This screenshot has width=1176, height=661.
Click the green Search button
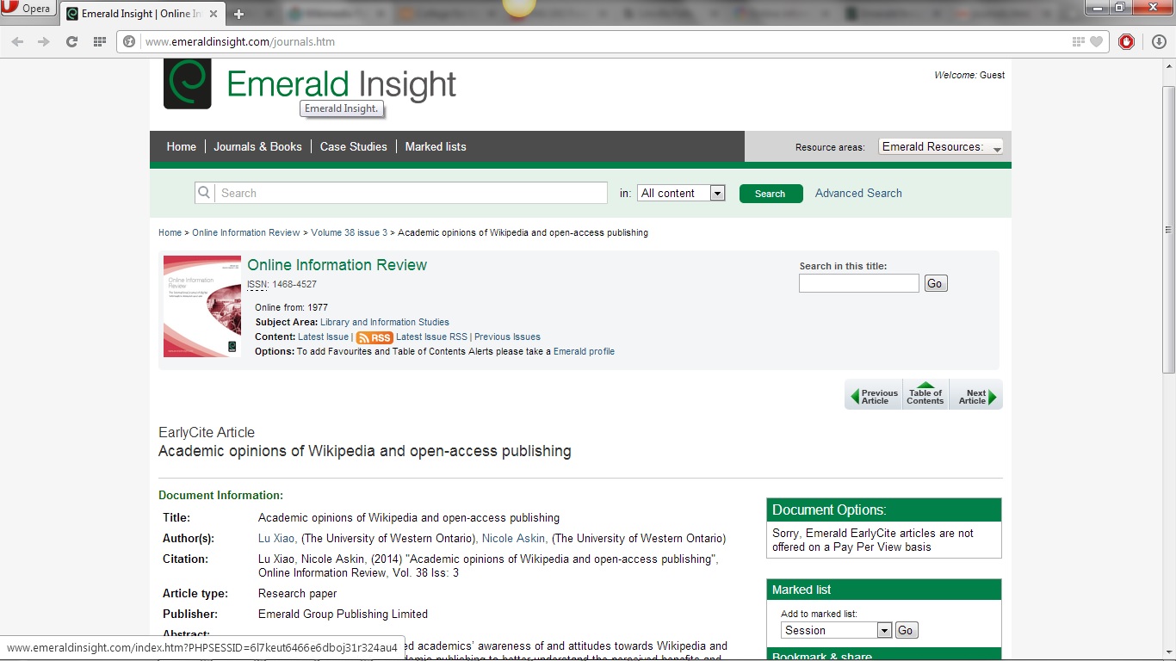771,194
